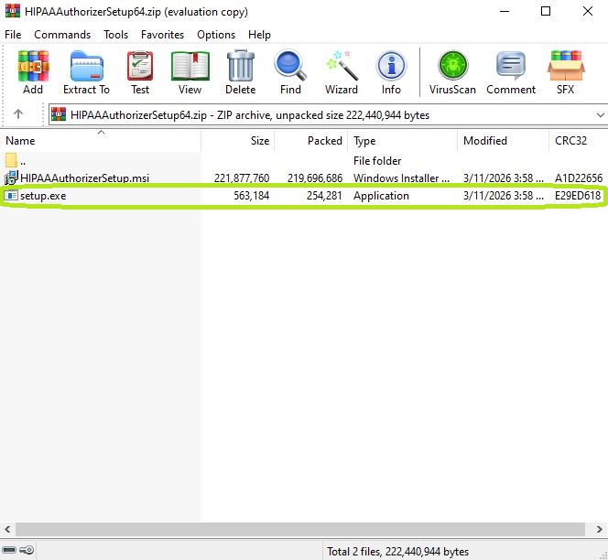
Task: Sort by Modified column header
Action: [504, 141]
